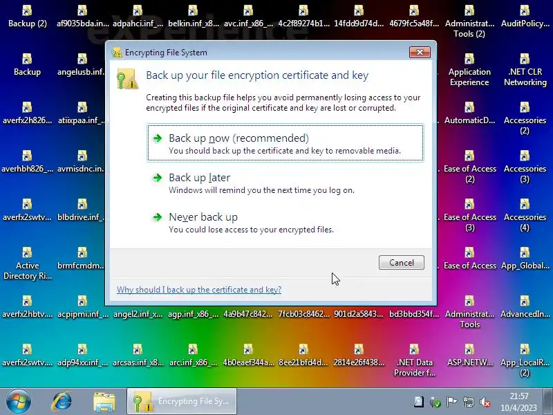Screen dimensions: 553x415
Task: Cancel the Encrypting File System dialog
Action: coord(402,263)
